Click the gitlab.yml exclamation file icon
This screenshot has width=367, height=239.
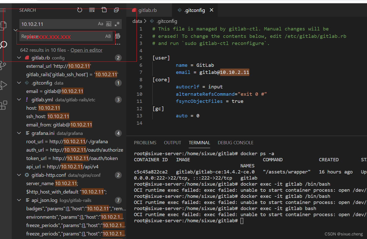click(x=27, y=100)
